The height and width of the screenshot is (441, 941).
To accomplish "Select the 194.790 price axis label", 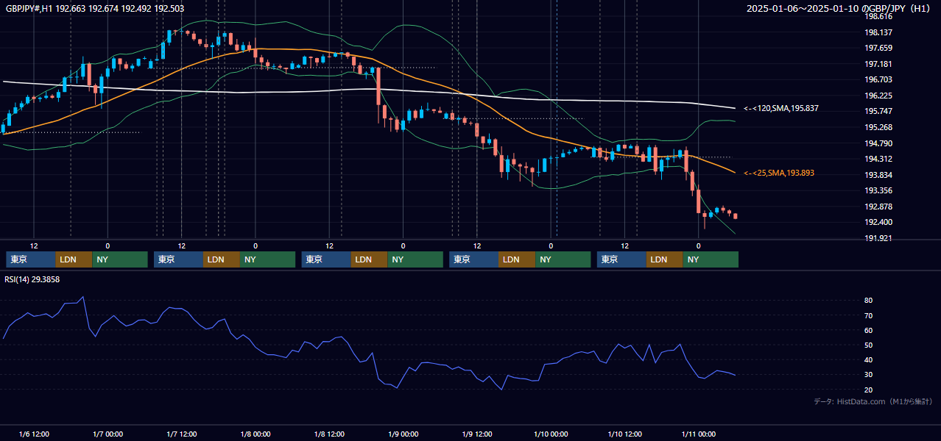I will [878, 143].
